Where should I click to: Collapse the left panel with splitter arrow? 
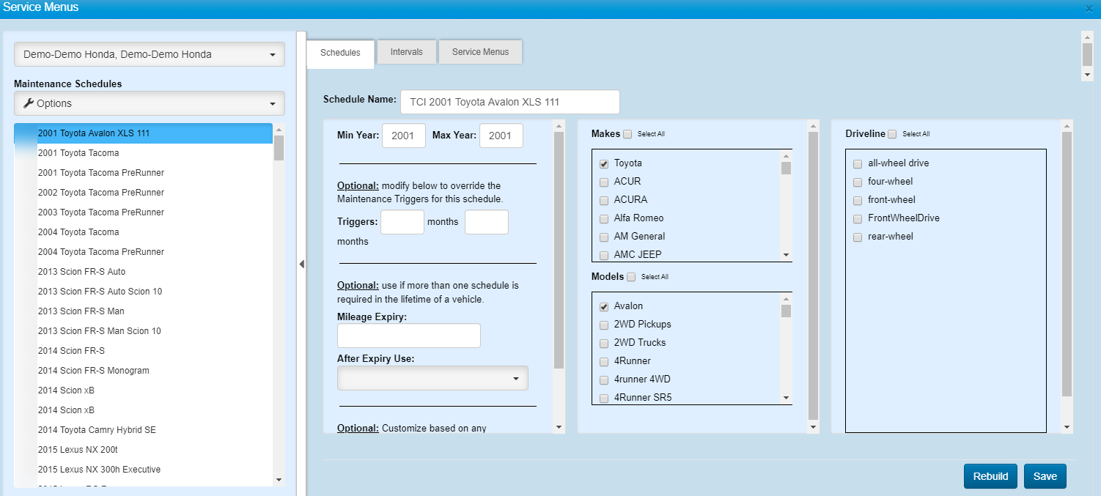pyautogui.click(x=301, y=264)
